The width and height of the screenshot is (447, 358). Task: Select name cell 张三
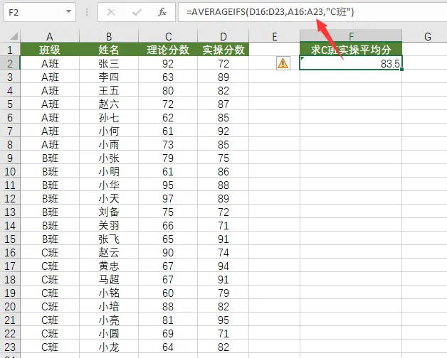click(x=109, y=63)
